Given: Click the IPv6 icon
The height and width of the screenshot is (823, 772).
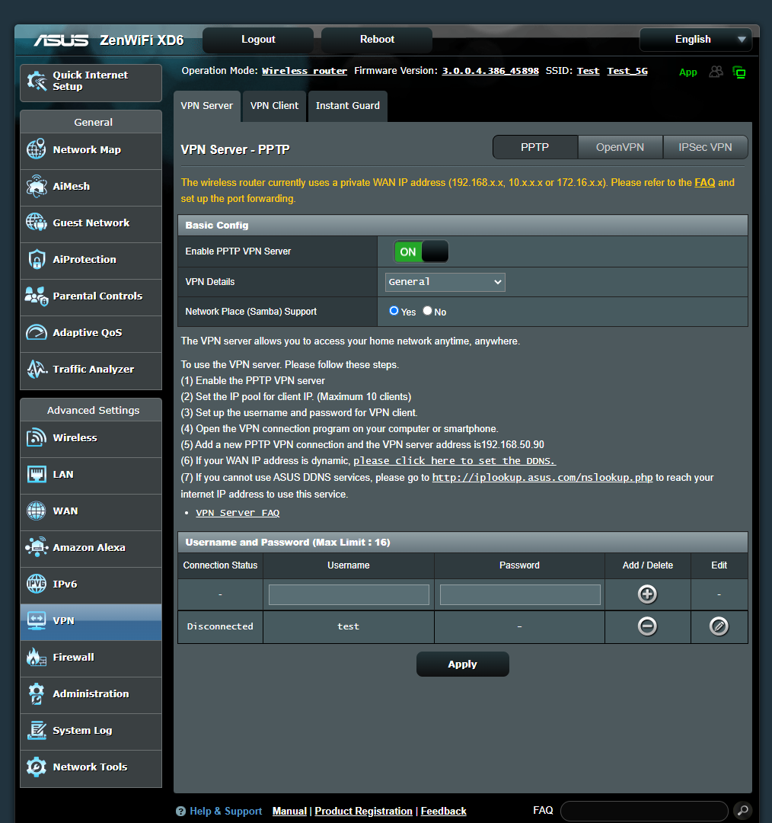Looking at the screenshot, I should point(37,584).
